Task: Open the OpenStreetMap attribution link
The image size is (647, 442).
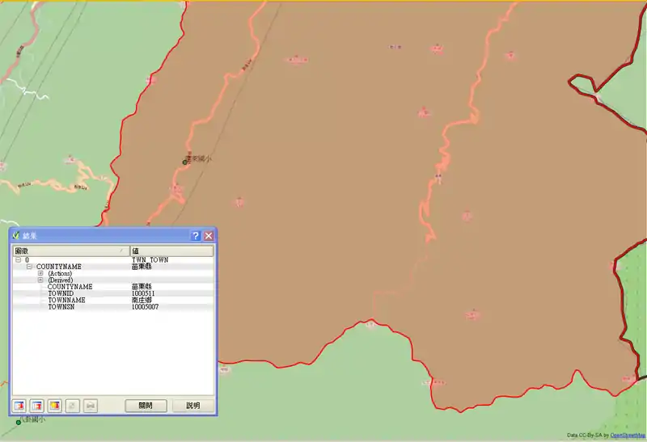Action: [627, 435]
